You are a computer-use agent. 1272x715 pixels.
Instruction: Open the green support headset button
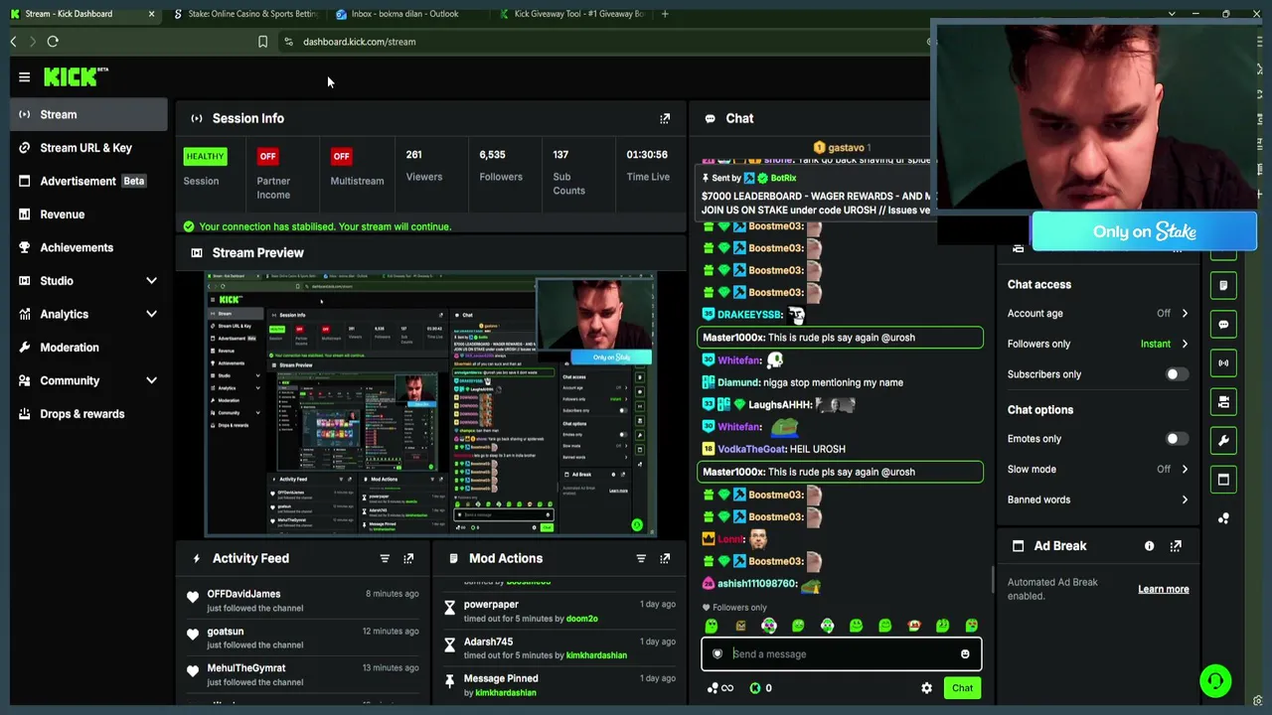coord(1215,681)
